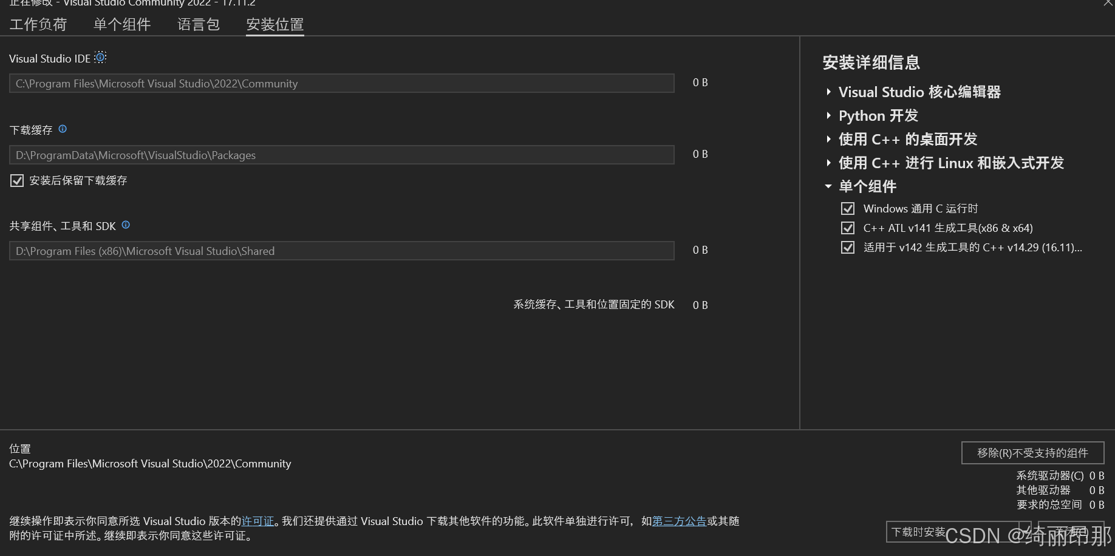1115x556 pixels.
Task: Click info icon next to Visual Studio IDE
Action: click(x=100, y=57)
